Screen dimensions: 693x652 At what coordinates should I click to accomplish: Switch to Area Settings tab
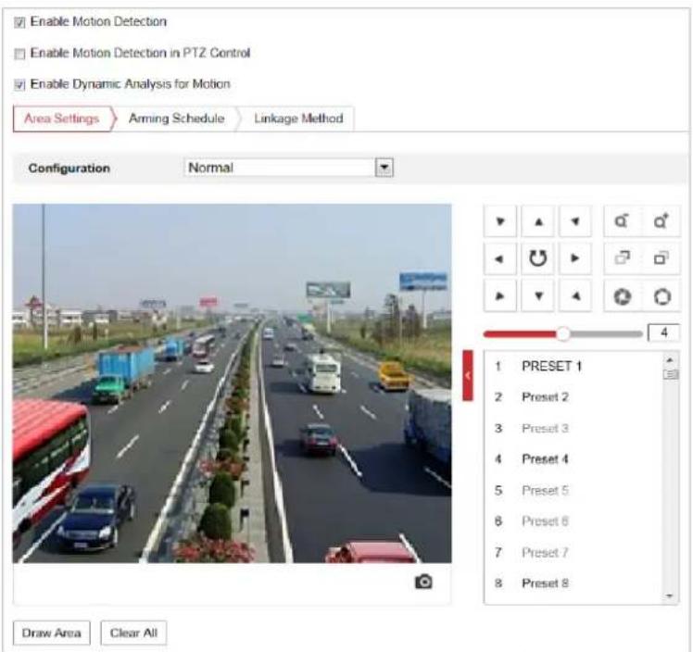[x=62, y=119]
